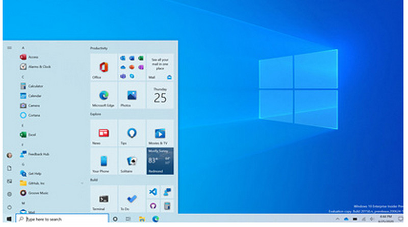Launch Excel from the app list
This screenshot has width=408, height=227.
28,134
